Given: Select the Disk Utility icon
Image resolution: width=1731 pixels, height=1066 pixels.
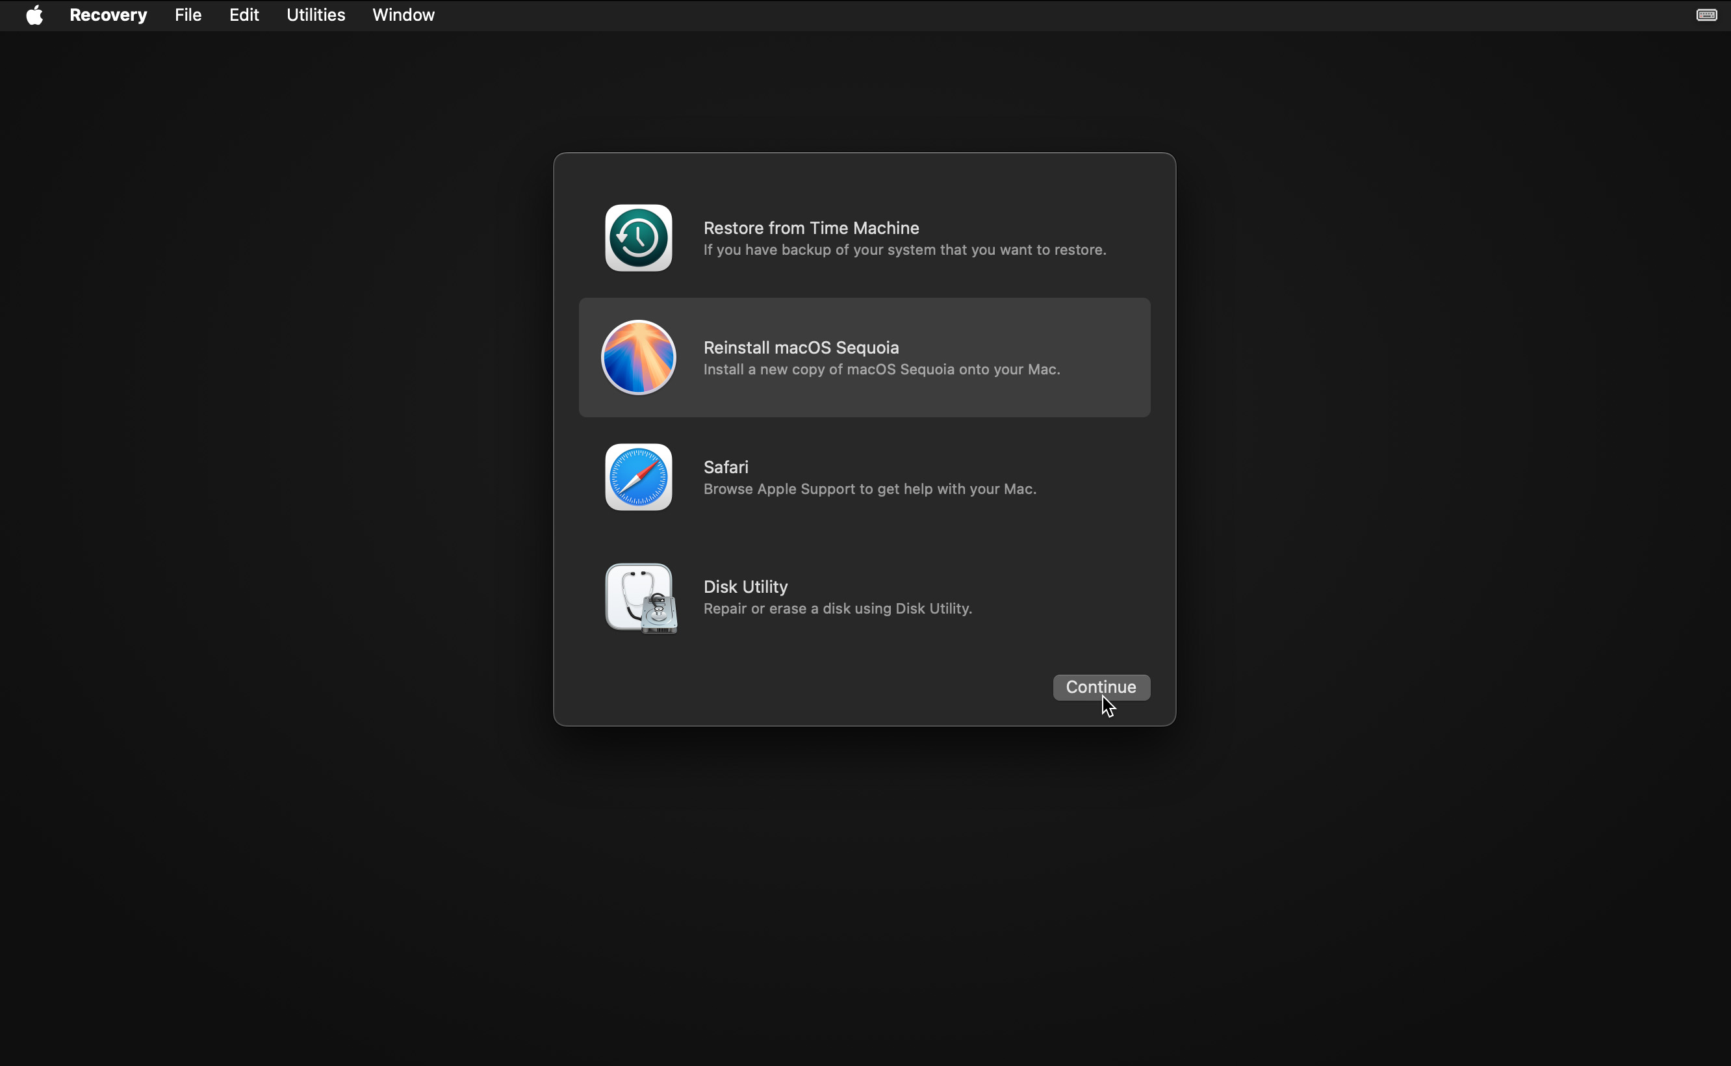Looking at the screenshot, I should click(x=639, y=596).
